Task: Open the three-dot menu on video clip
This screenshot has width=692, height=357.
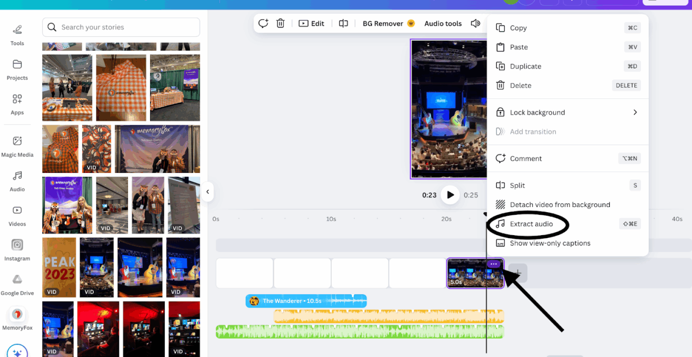Action: [x=493, y=264]
